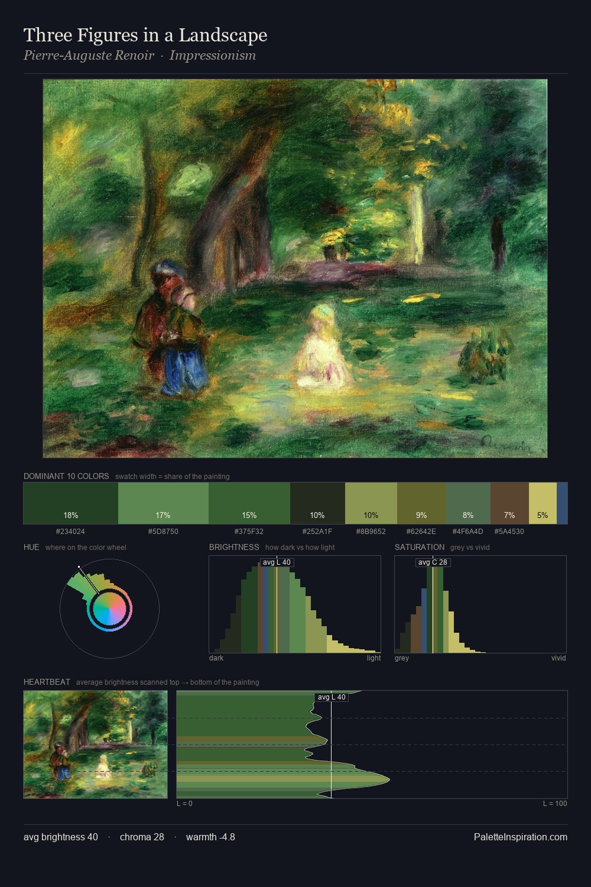Click the pale yellow 5% swatch
This screenshot has width=591, height=887.
(x=543, y=503)
